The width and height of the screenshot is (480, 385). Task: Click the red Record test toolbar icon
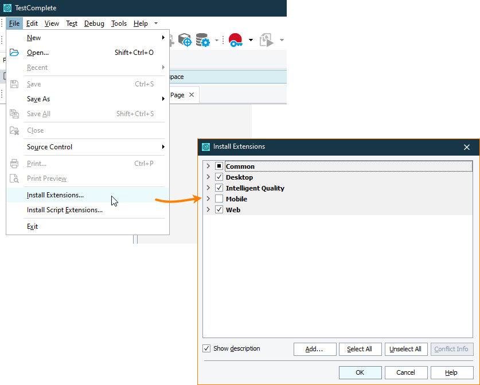point(235,40)
